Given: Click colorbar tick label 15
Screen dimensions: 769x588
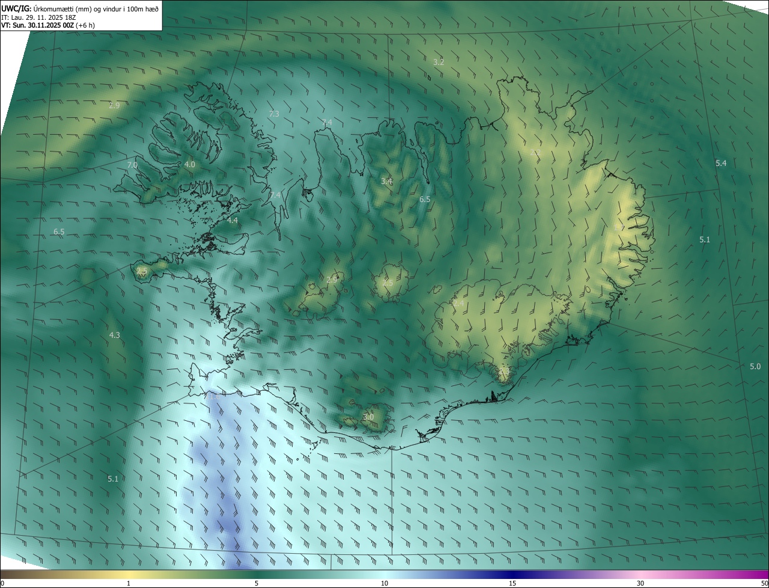Looking at the screenshot, I should [x=512, y=583].
